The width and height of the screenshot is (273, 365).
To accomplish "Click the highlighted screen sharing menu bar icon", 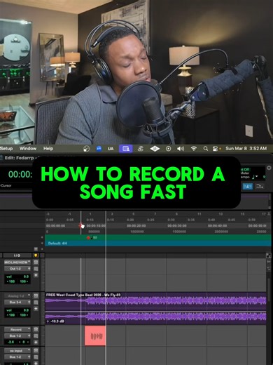I will [x=126, y=149].
